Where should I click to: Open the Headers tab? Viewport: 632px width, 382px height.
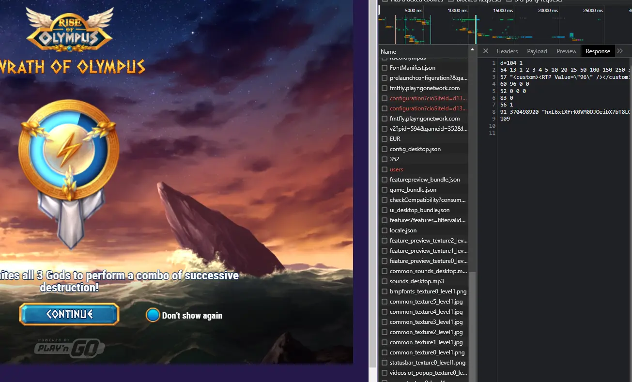coord(507,51)
